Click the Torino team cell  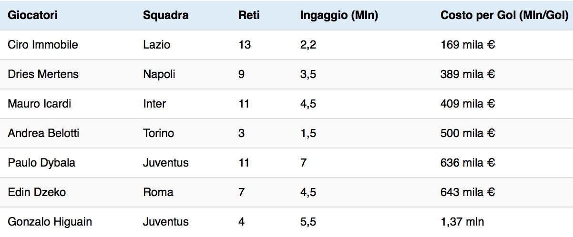[158, 133]
